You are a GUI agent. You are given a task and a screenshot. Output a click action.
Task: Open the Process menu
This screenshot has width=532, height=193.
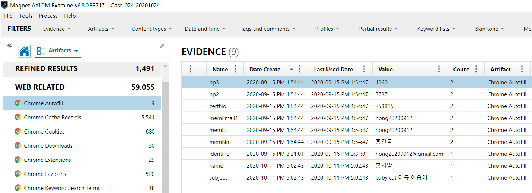(x=48, y=16)
